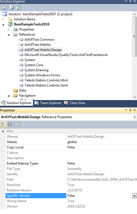Select the Strong Name property row
The image size is (137, 214).
[x=72, y=201]
